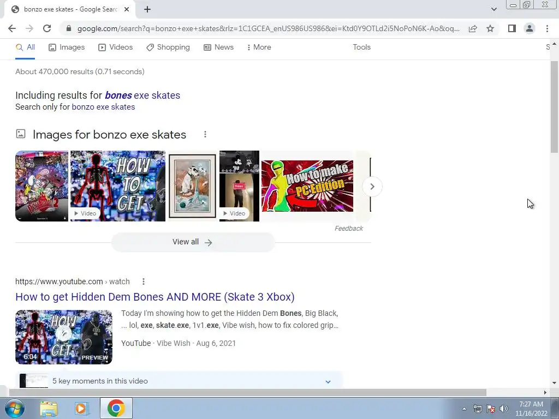
Task: Show hidden system tray icons
Action: coord(464,409)
